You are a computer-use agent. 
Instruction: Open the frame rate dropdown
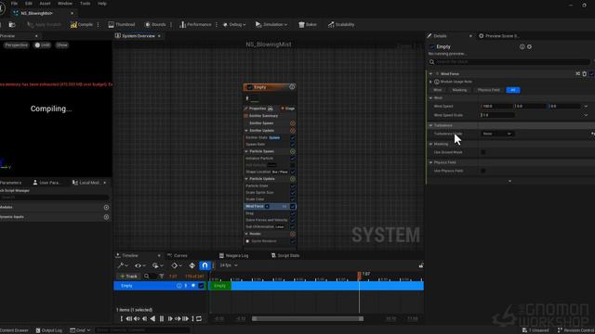229,265
